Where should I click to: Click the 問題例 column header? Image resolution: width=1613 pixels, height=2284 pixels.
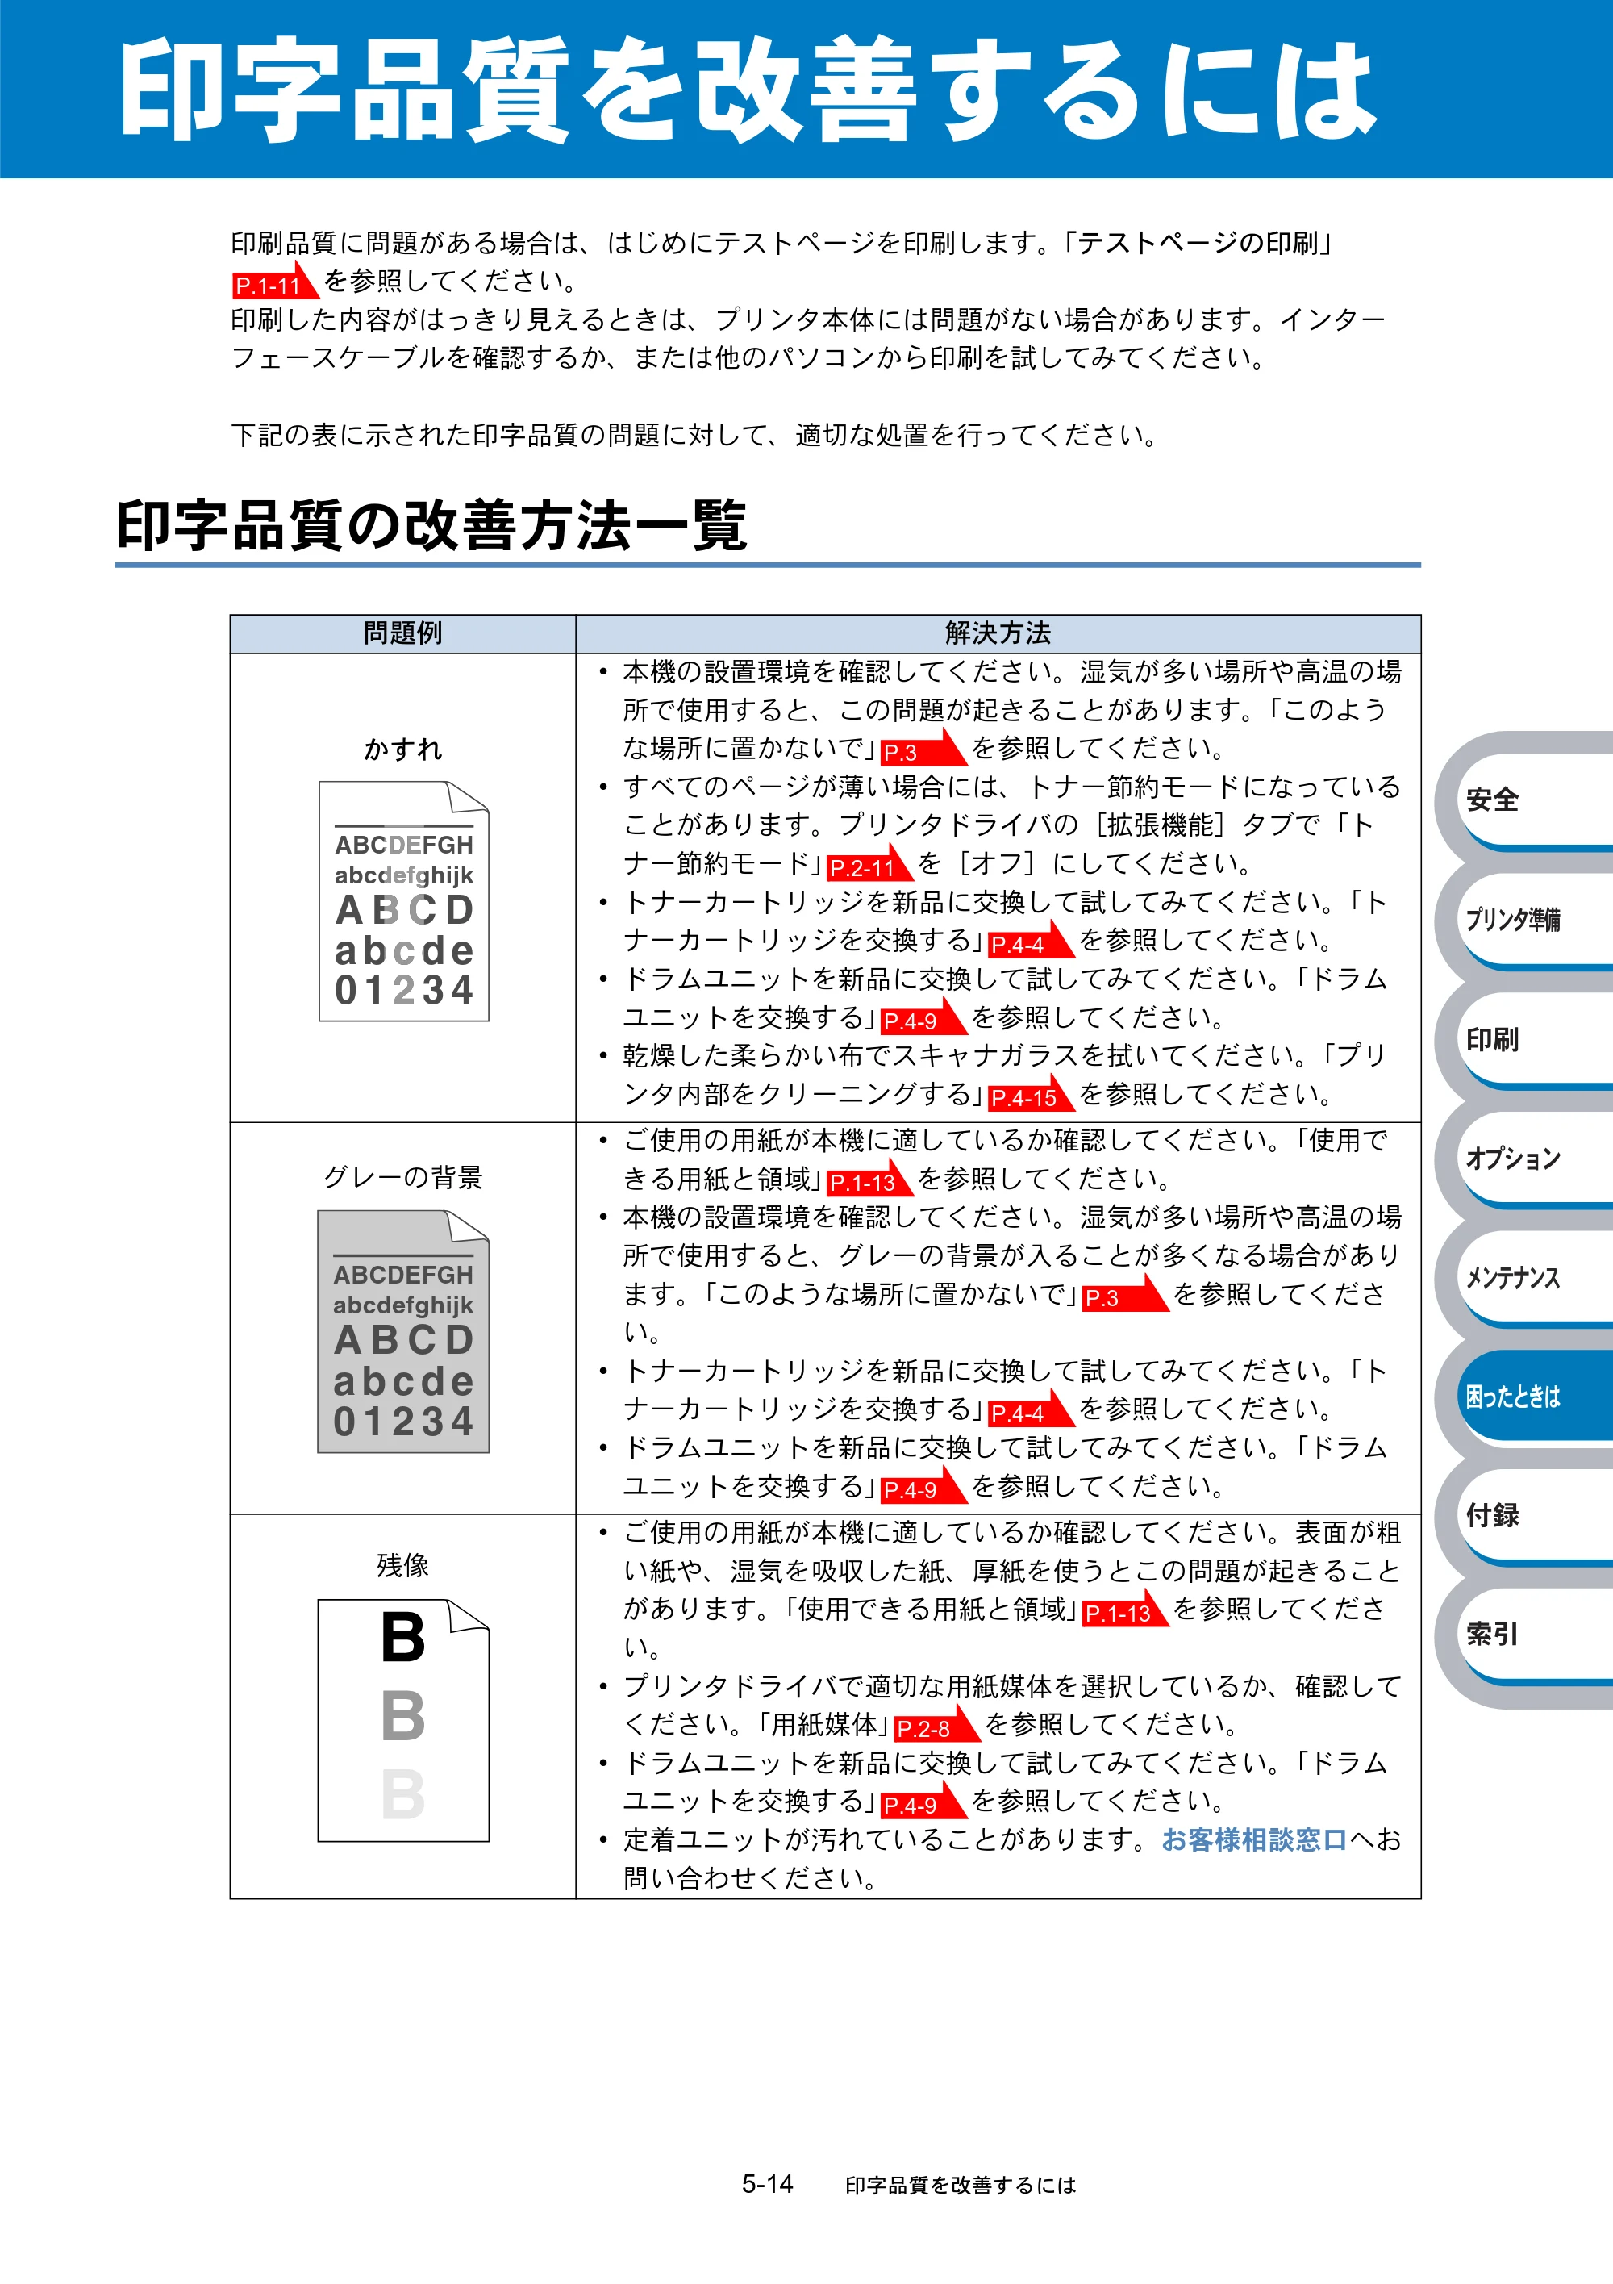pos(402,633)
